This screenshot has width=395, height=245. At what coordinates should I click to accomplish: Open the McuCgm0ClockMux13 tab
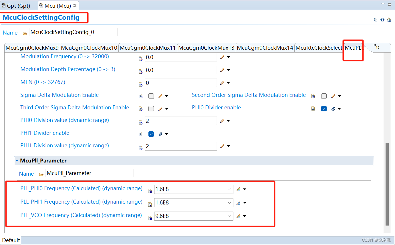(206, 48)
